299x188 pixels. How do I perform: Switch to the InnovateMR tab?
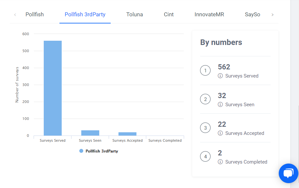[x=209, y=15]
